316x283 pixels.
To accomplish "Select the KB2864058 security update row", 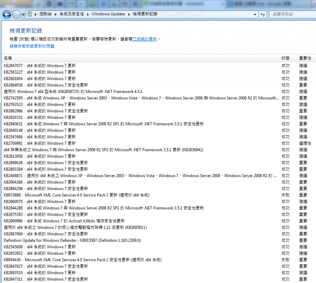I will coord(158,85).
